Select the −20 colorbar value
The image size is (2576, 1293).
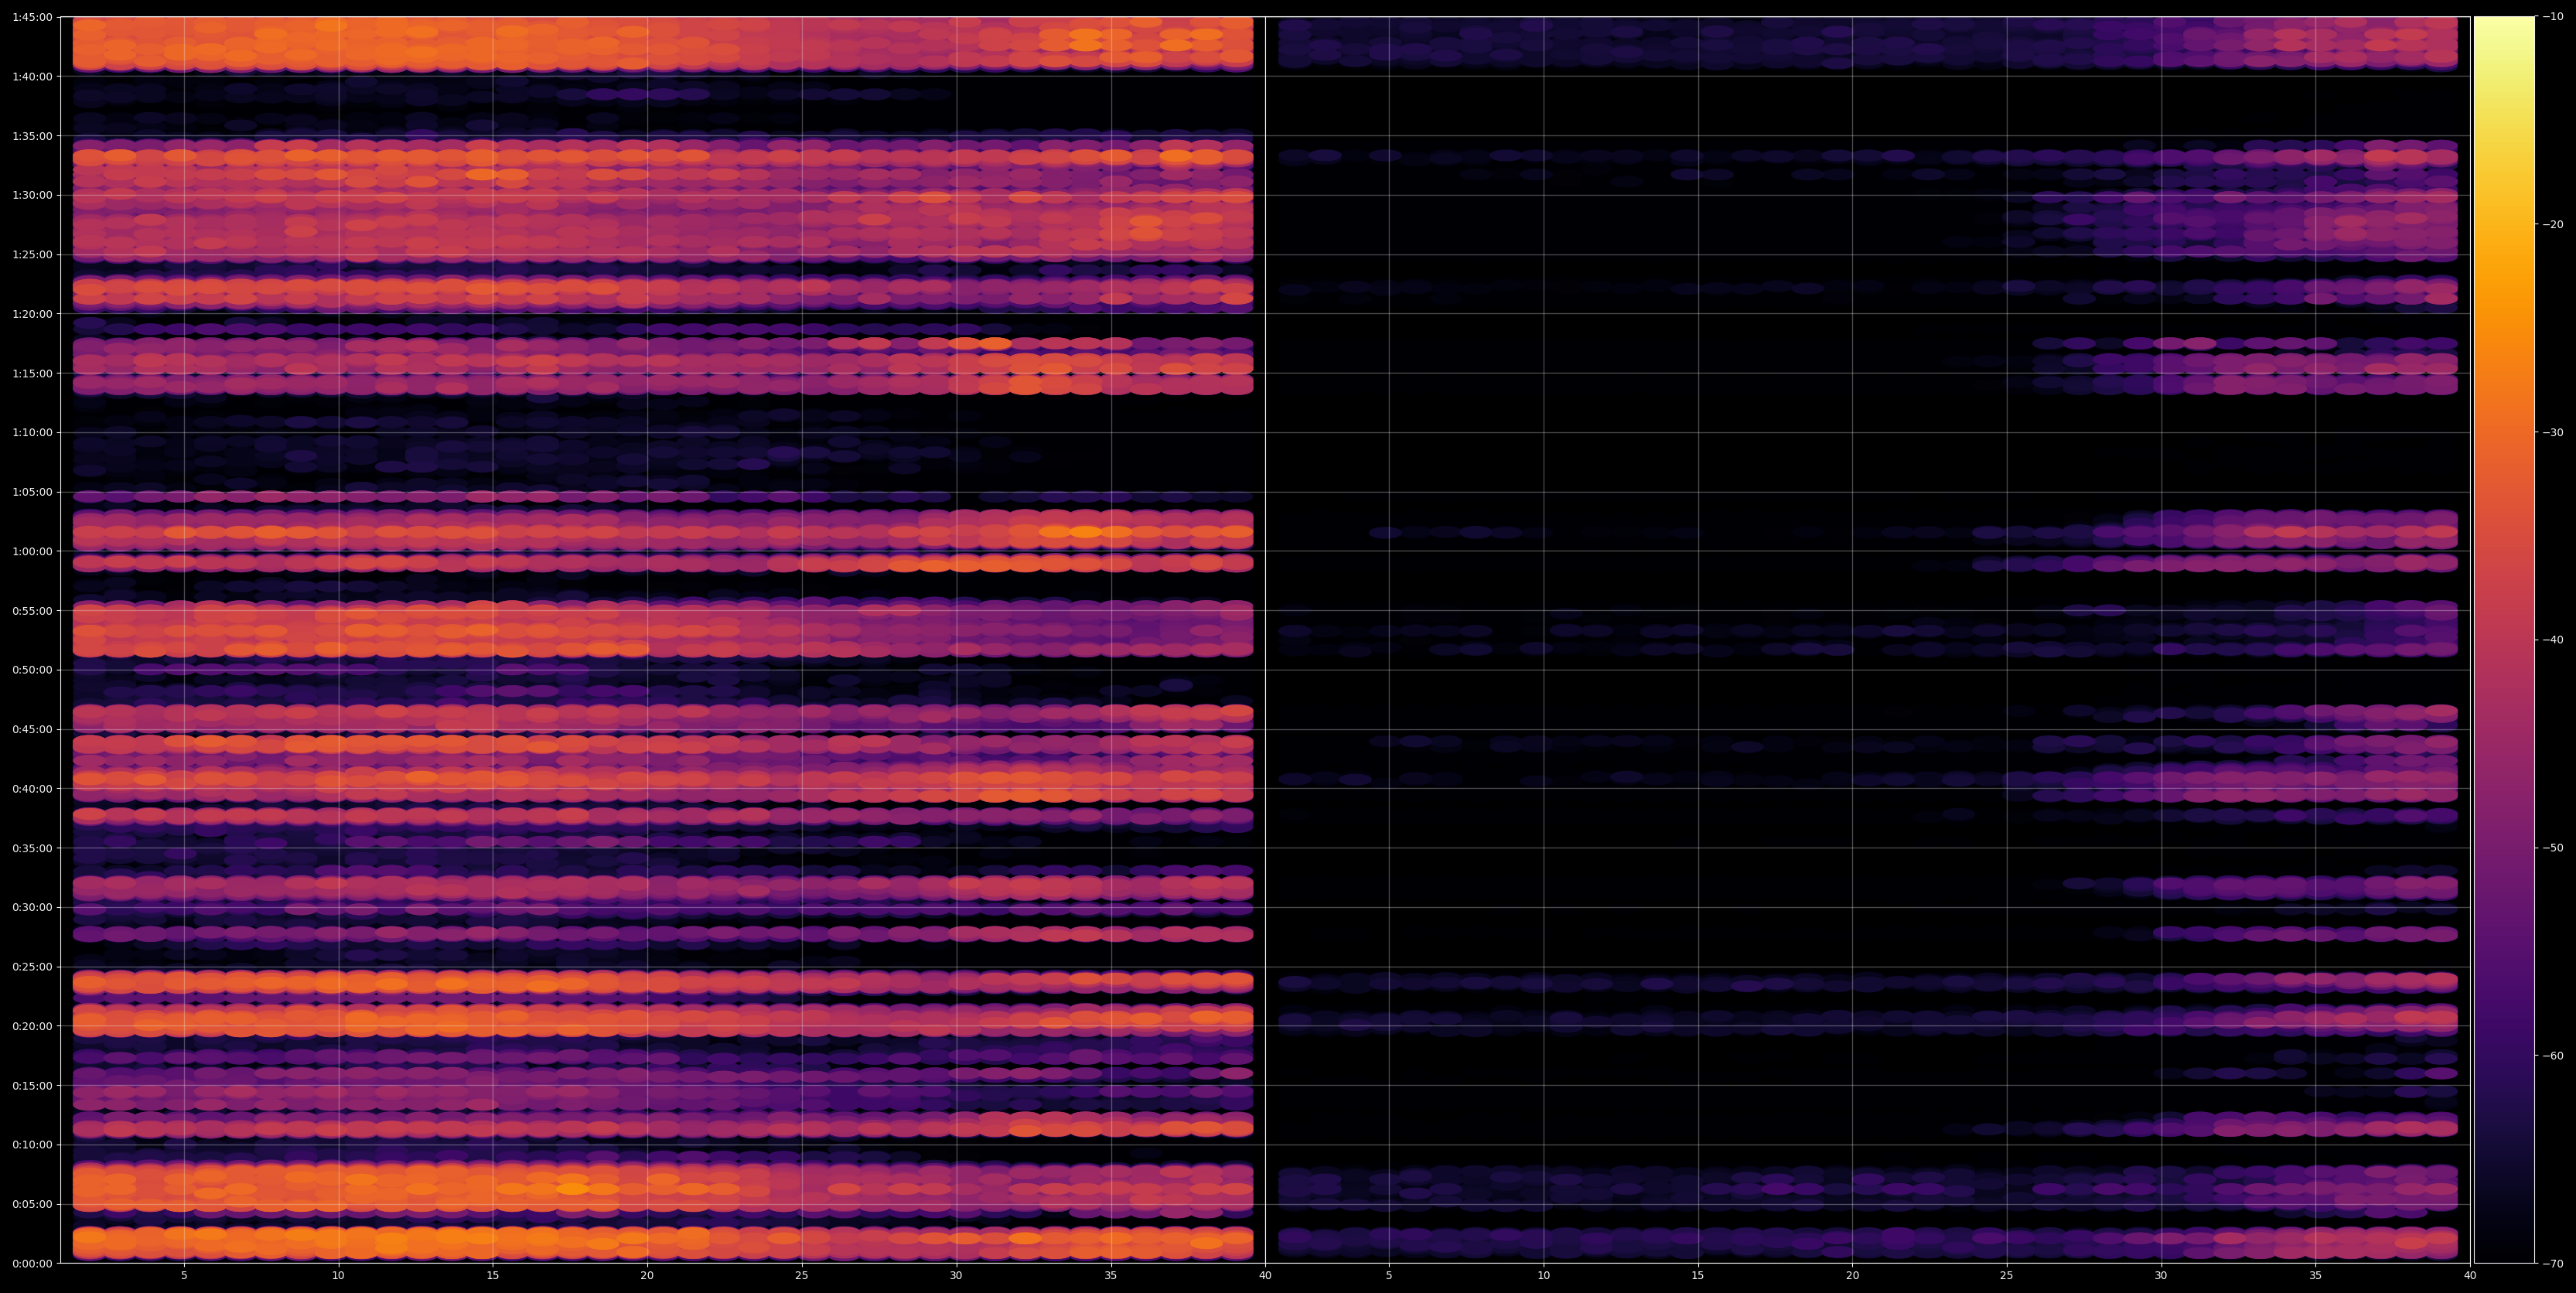click(2552, 225)
